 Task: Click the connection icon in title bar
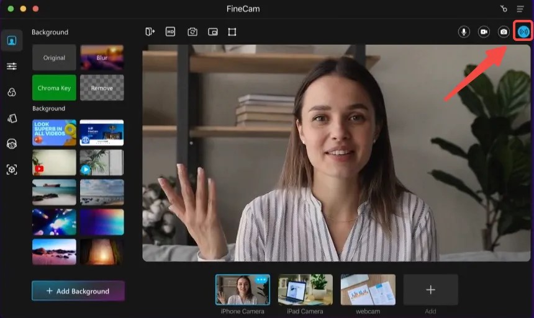504,9
